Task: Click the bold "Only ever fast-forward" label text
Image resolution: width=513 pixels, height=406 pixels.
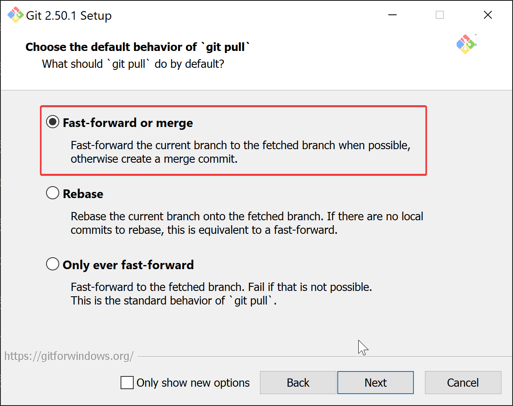Action: coord(128,265)
